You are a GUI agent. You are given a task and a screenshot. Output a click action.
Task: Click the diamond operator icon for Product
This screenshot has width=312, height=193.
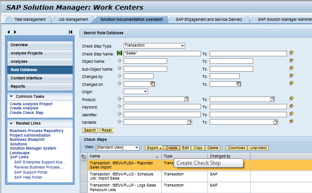(119, 98)
